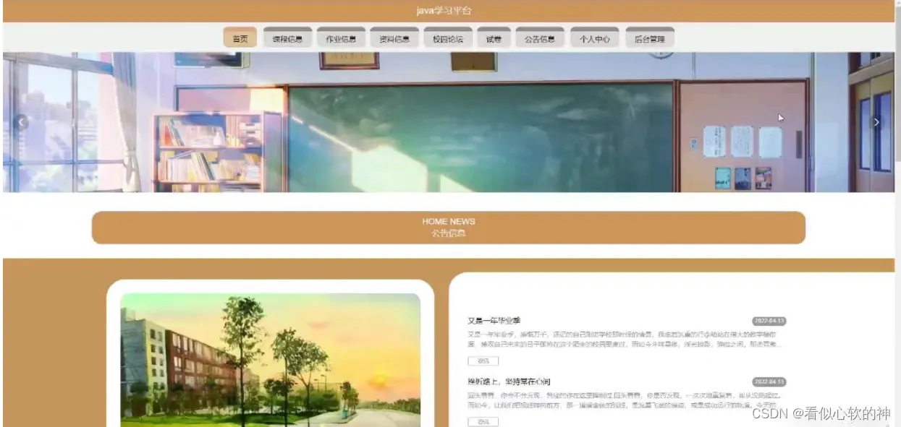Open article 挫折路上，坚持常在心间
The height and width of the screenshot is (427, 901).
point(509,381)
